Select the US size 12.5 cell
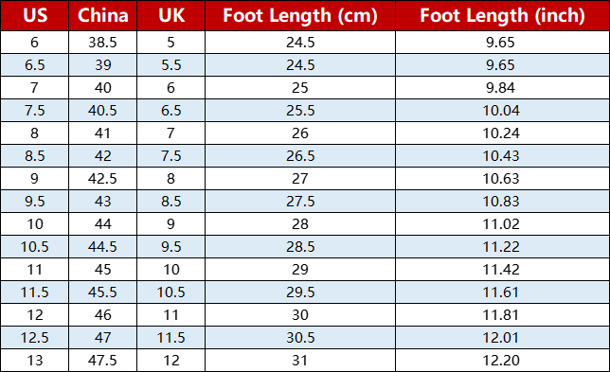Image resolution: width=610 pixels, height=372 pixels. [35, 338]
